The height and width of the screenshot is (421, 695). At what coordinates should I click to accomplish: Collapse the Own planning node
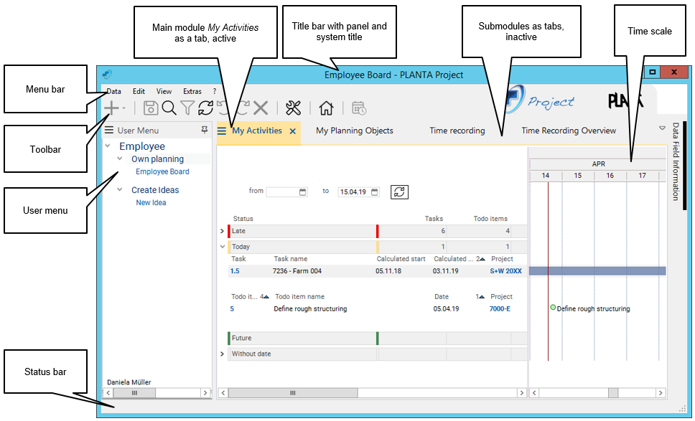tap(120, 159)
